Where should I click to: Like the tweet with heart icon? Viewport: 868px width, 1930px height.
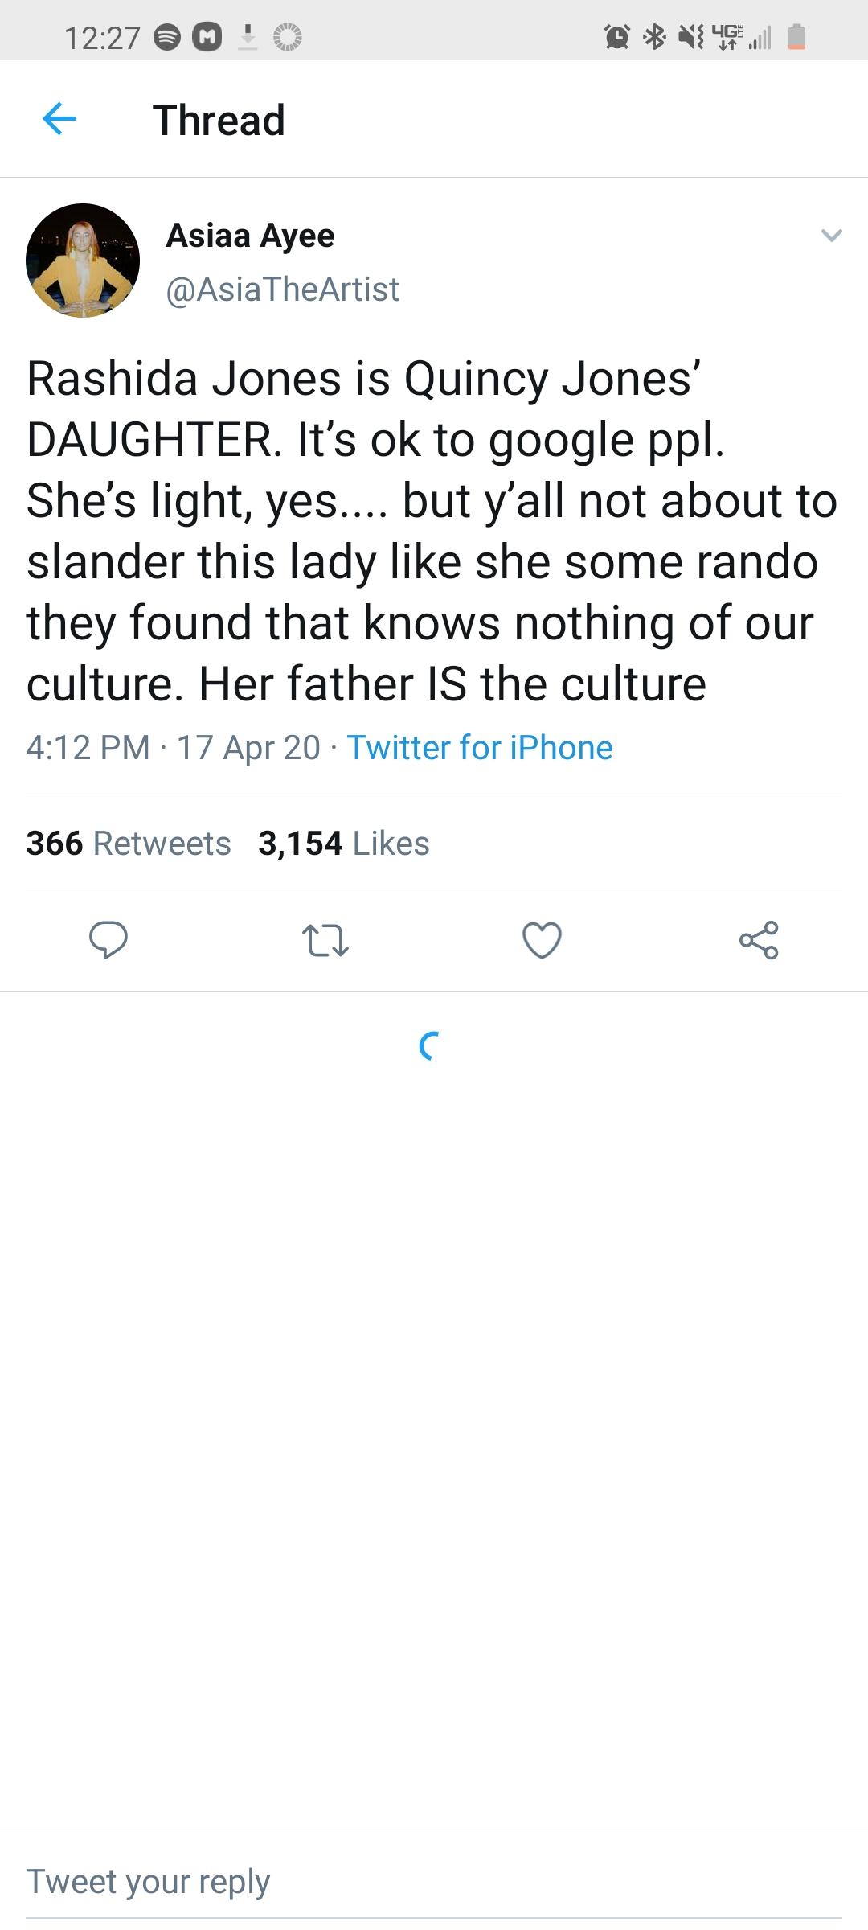(x=542, y=939)
